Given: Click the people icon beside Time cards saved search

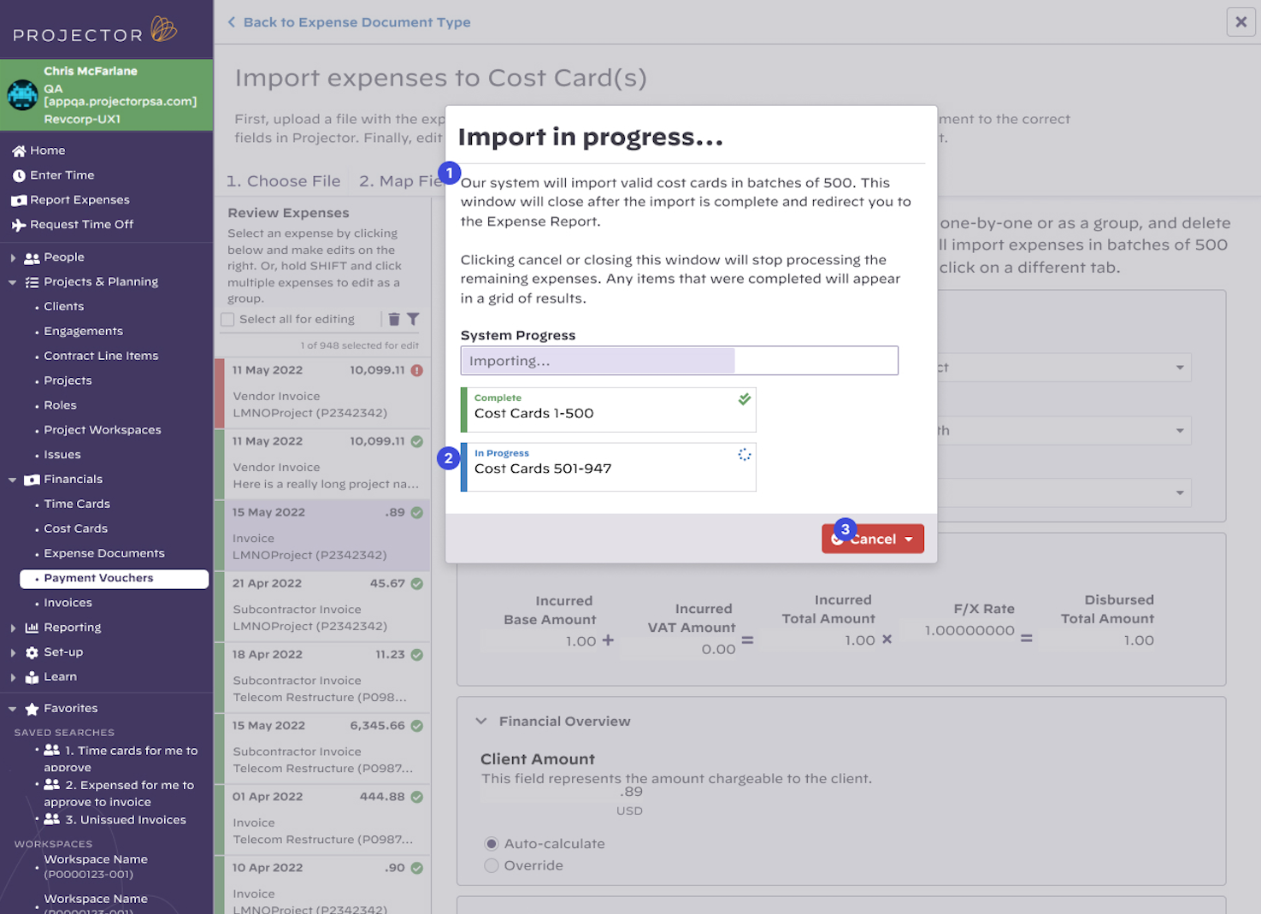Looking at the screenshot, I should 52,751.
